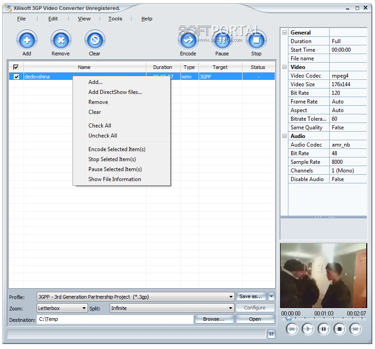This screenshot has width=375, height=349.
Task: Open the help button beside the status bar
Action: click(271, 334)
